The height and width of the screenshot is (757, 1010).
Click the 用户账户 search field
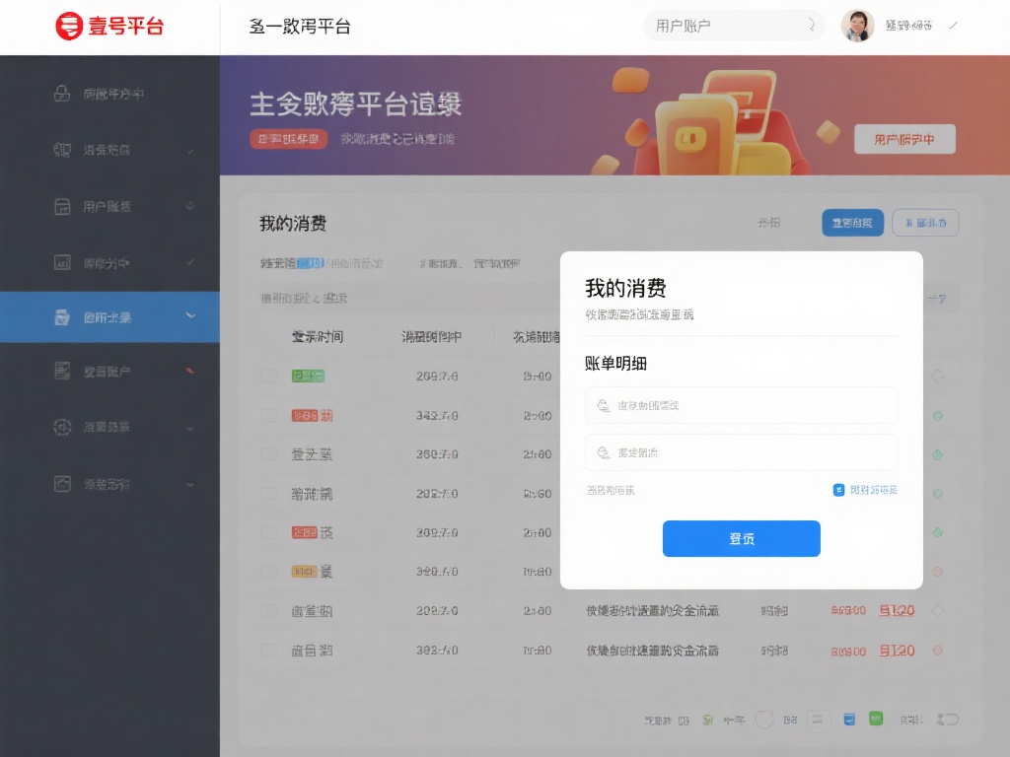tap(734, 26)
